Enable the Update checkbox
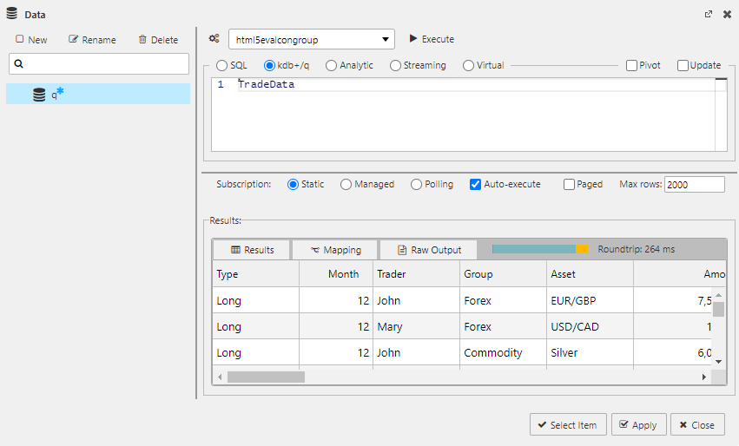 683,65
